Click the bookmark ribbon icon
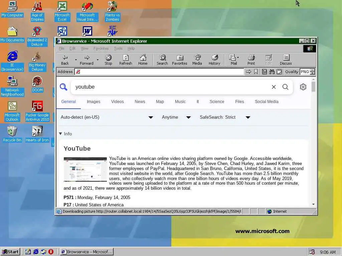 click(256, 72)
